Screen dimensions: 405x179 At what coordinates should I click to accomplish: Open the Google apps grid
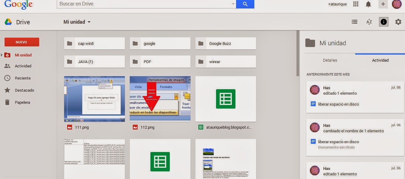(356, 4)
